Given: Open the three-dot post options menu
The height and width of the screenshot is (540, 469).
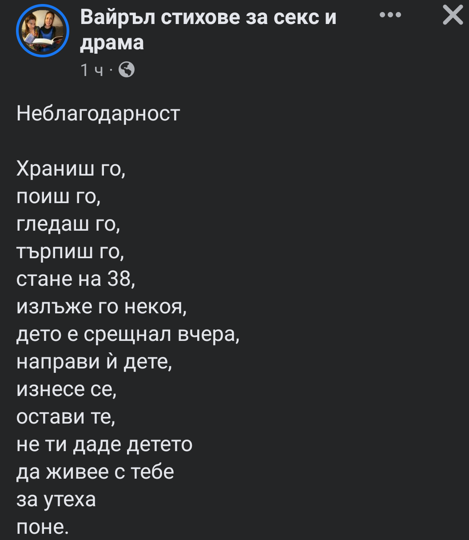Looking at the screenshot, I should point(391,15).
